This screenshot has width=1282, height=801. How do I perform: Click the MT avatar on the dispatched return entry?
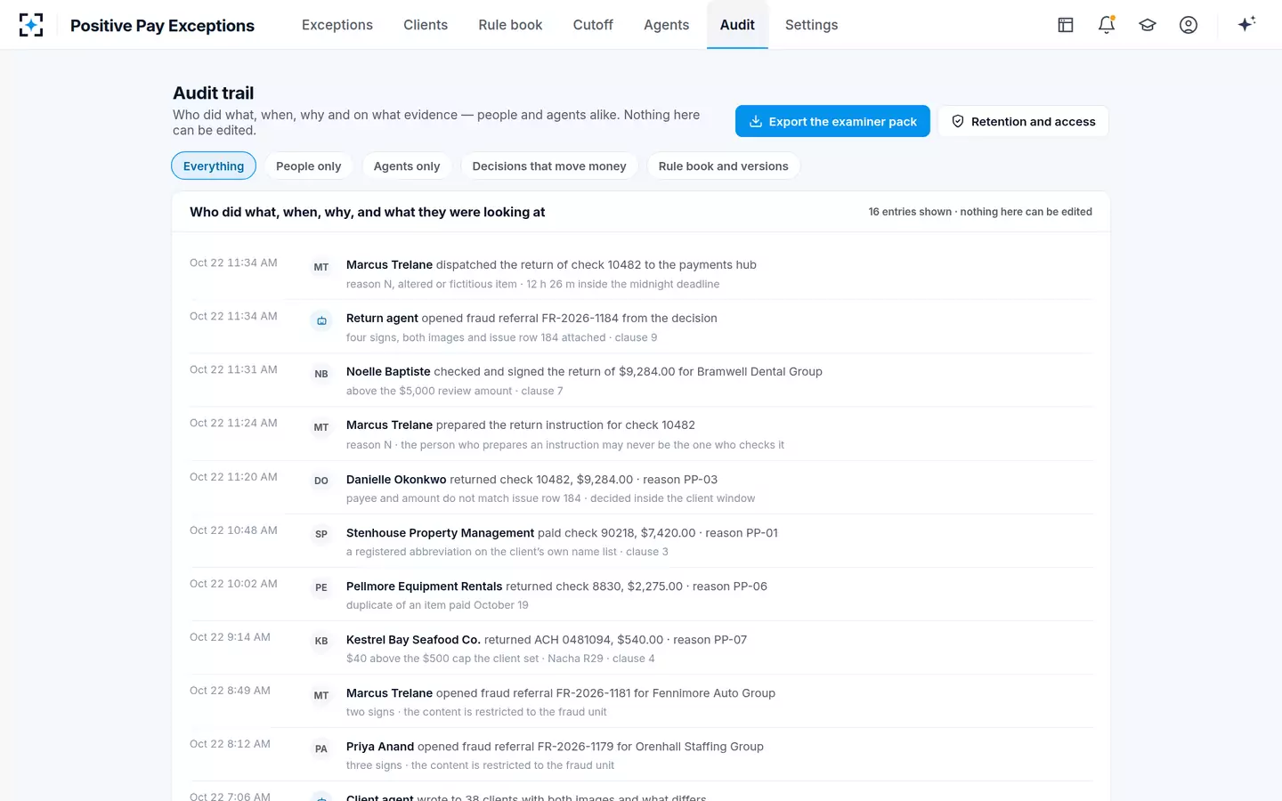321,267
